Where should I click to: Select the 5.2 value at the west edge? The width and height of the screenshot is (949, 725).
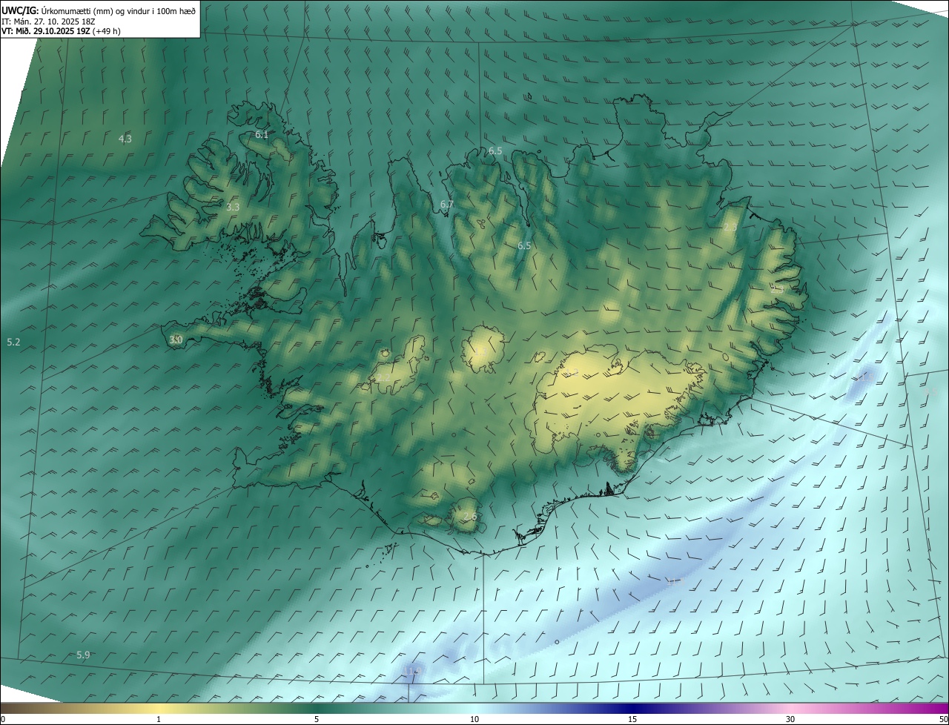[13, 342]
